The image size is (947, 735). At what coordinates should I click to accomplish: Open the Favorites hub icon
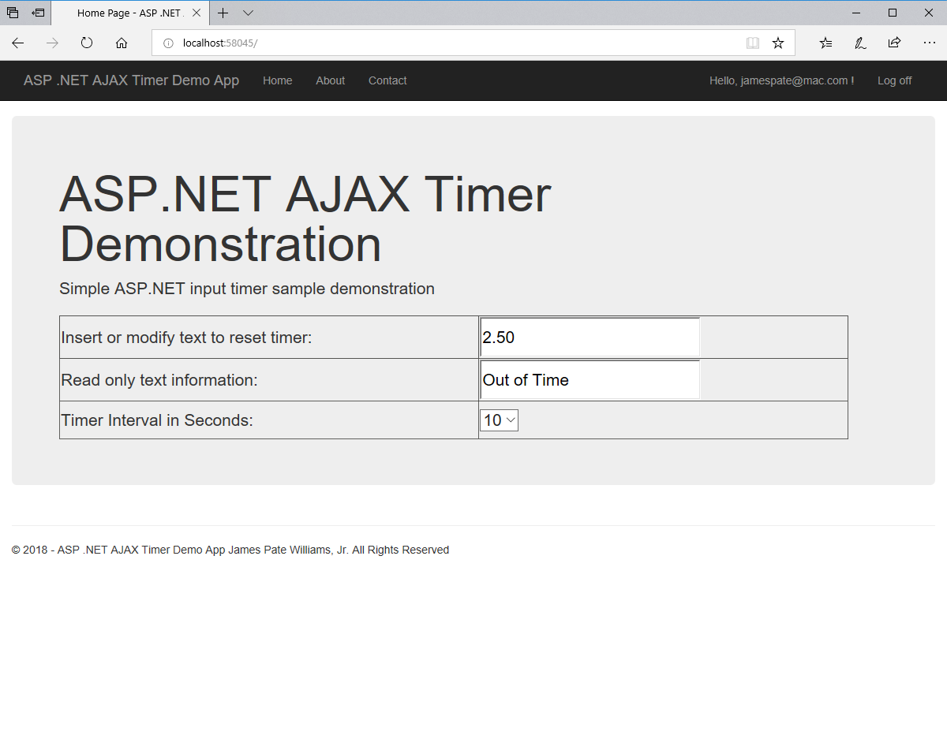[825, 43]
